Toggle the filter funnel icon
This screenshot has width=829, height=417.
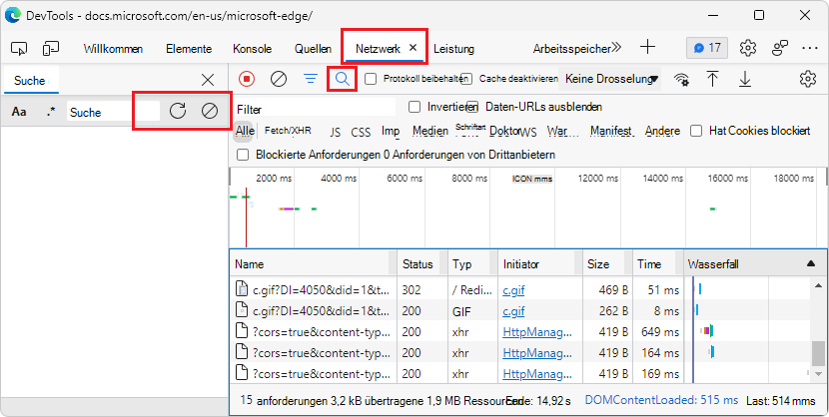[x=311, y=79]
